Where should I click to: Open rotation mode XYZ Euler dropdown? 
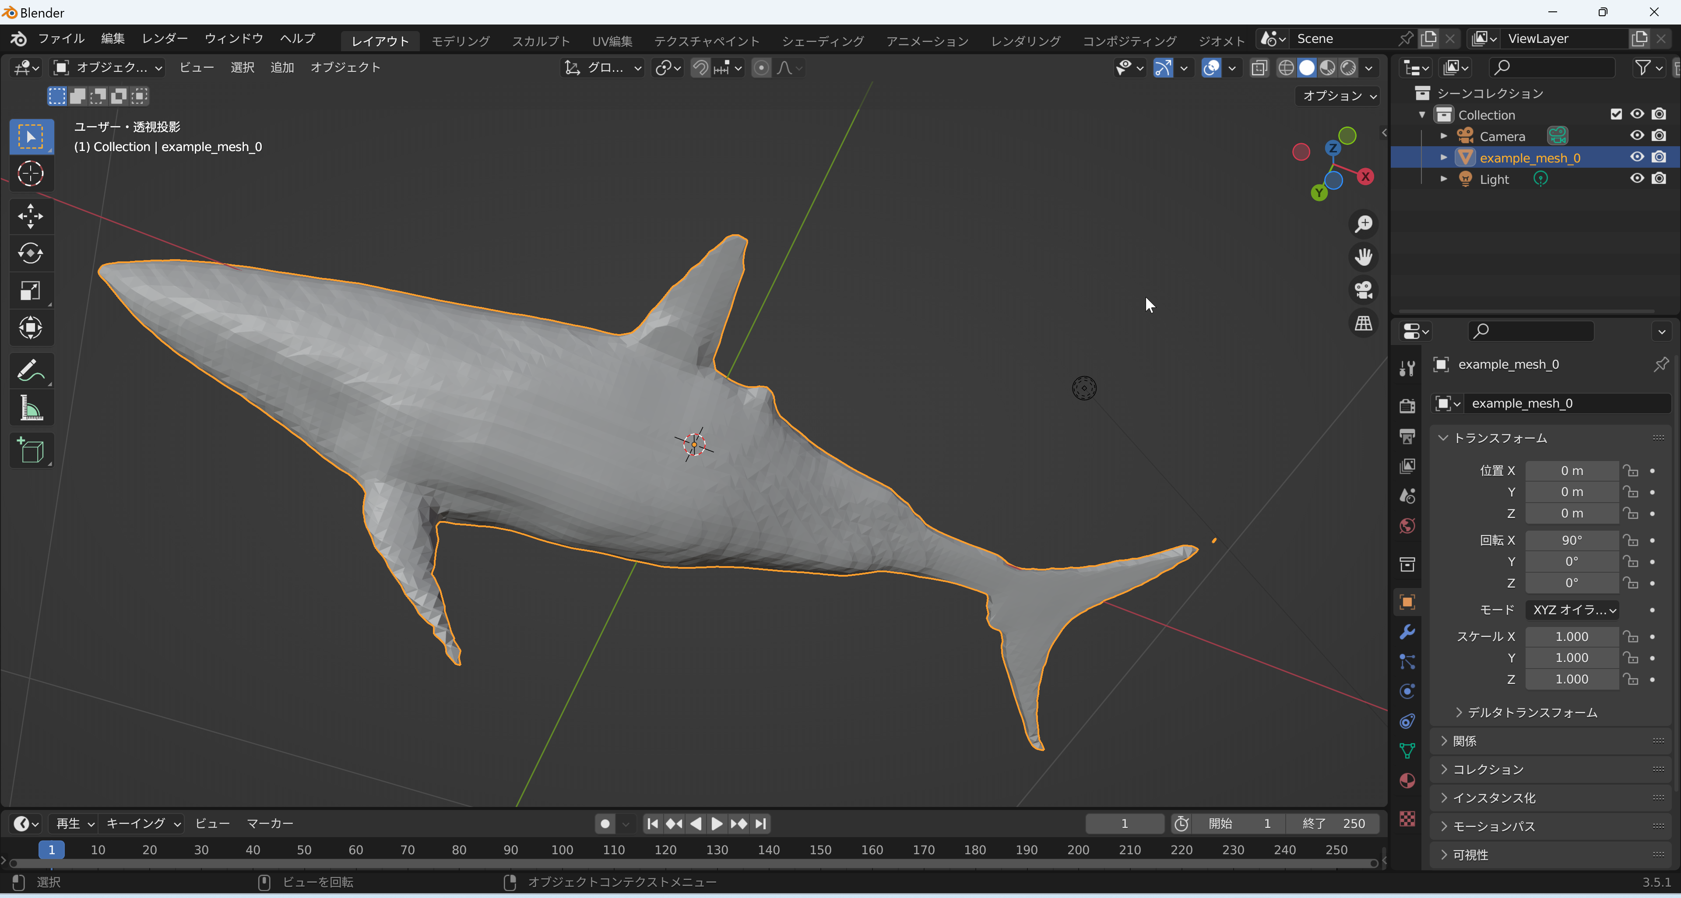click(1572, 610)
